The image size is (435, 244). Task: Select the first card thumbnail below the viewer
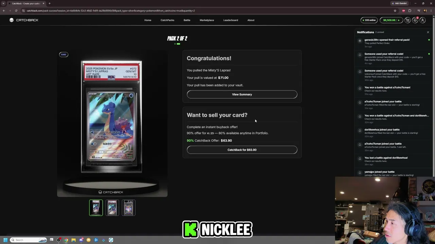pos(96,208)
